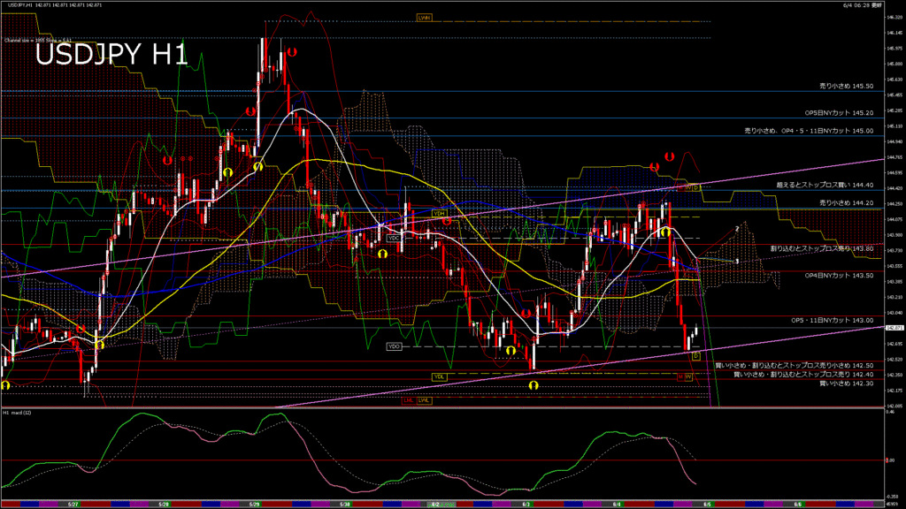Screen dimensions: 906x509
Task: Click the 6/5 date on time axis
Action: coord(707,505)
